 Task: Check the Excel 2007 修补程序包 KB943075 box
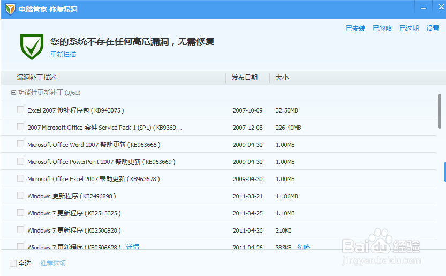(x=20, y=110)
